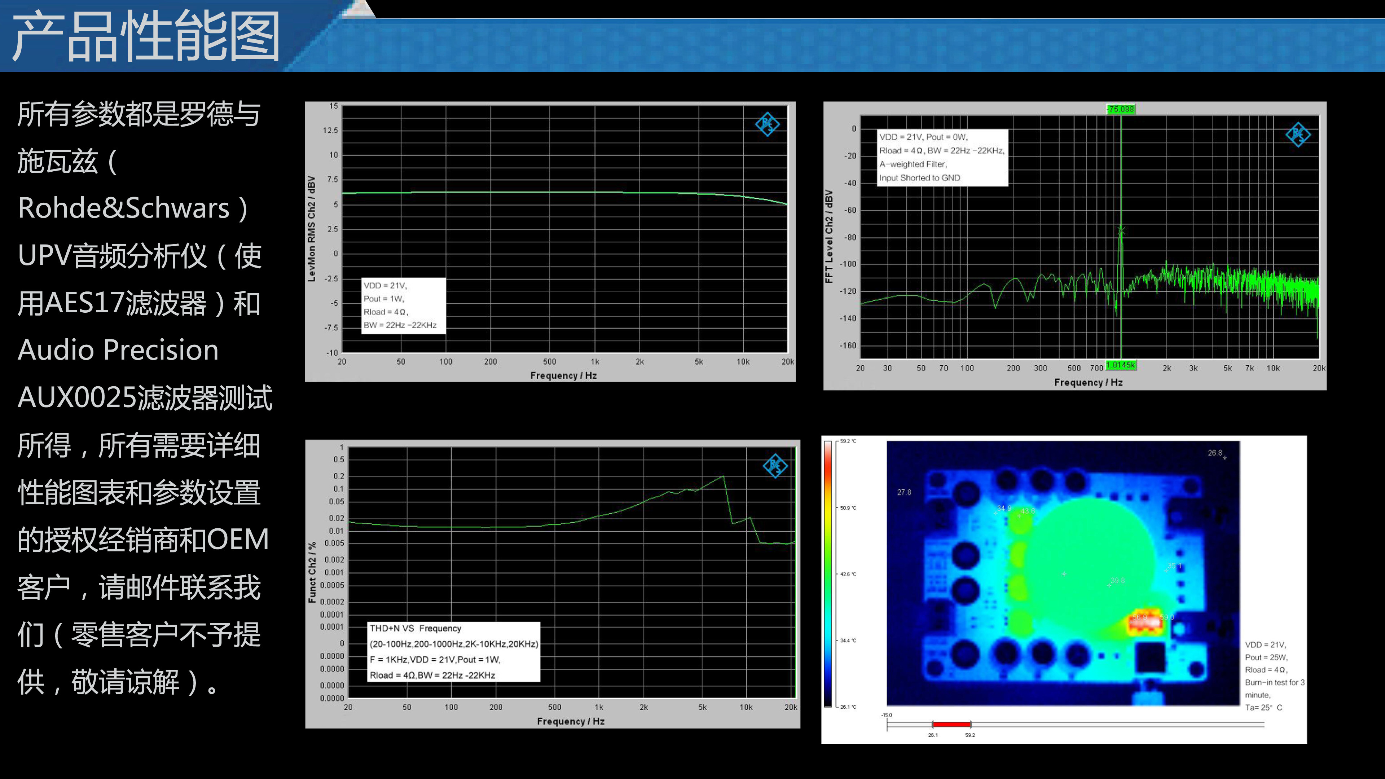
Task: Click the FFT Level Ch2 / dBV axis label
Action: tap(828, 237)
